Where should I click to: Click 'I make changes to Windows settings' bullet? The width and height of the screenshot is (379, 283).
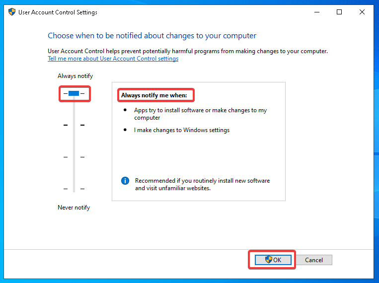[x=182, y=130]
